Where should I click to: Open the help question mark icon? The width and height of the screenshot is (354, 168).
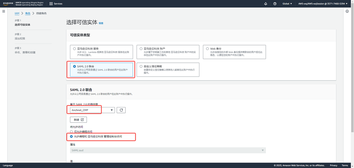275,4
